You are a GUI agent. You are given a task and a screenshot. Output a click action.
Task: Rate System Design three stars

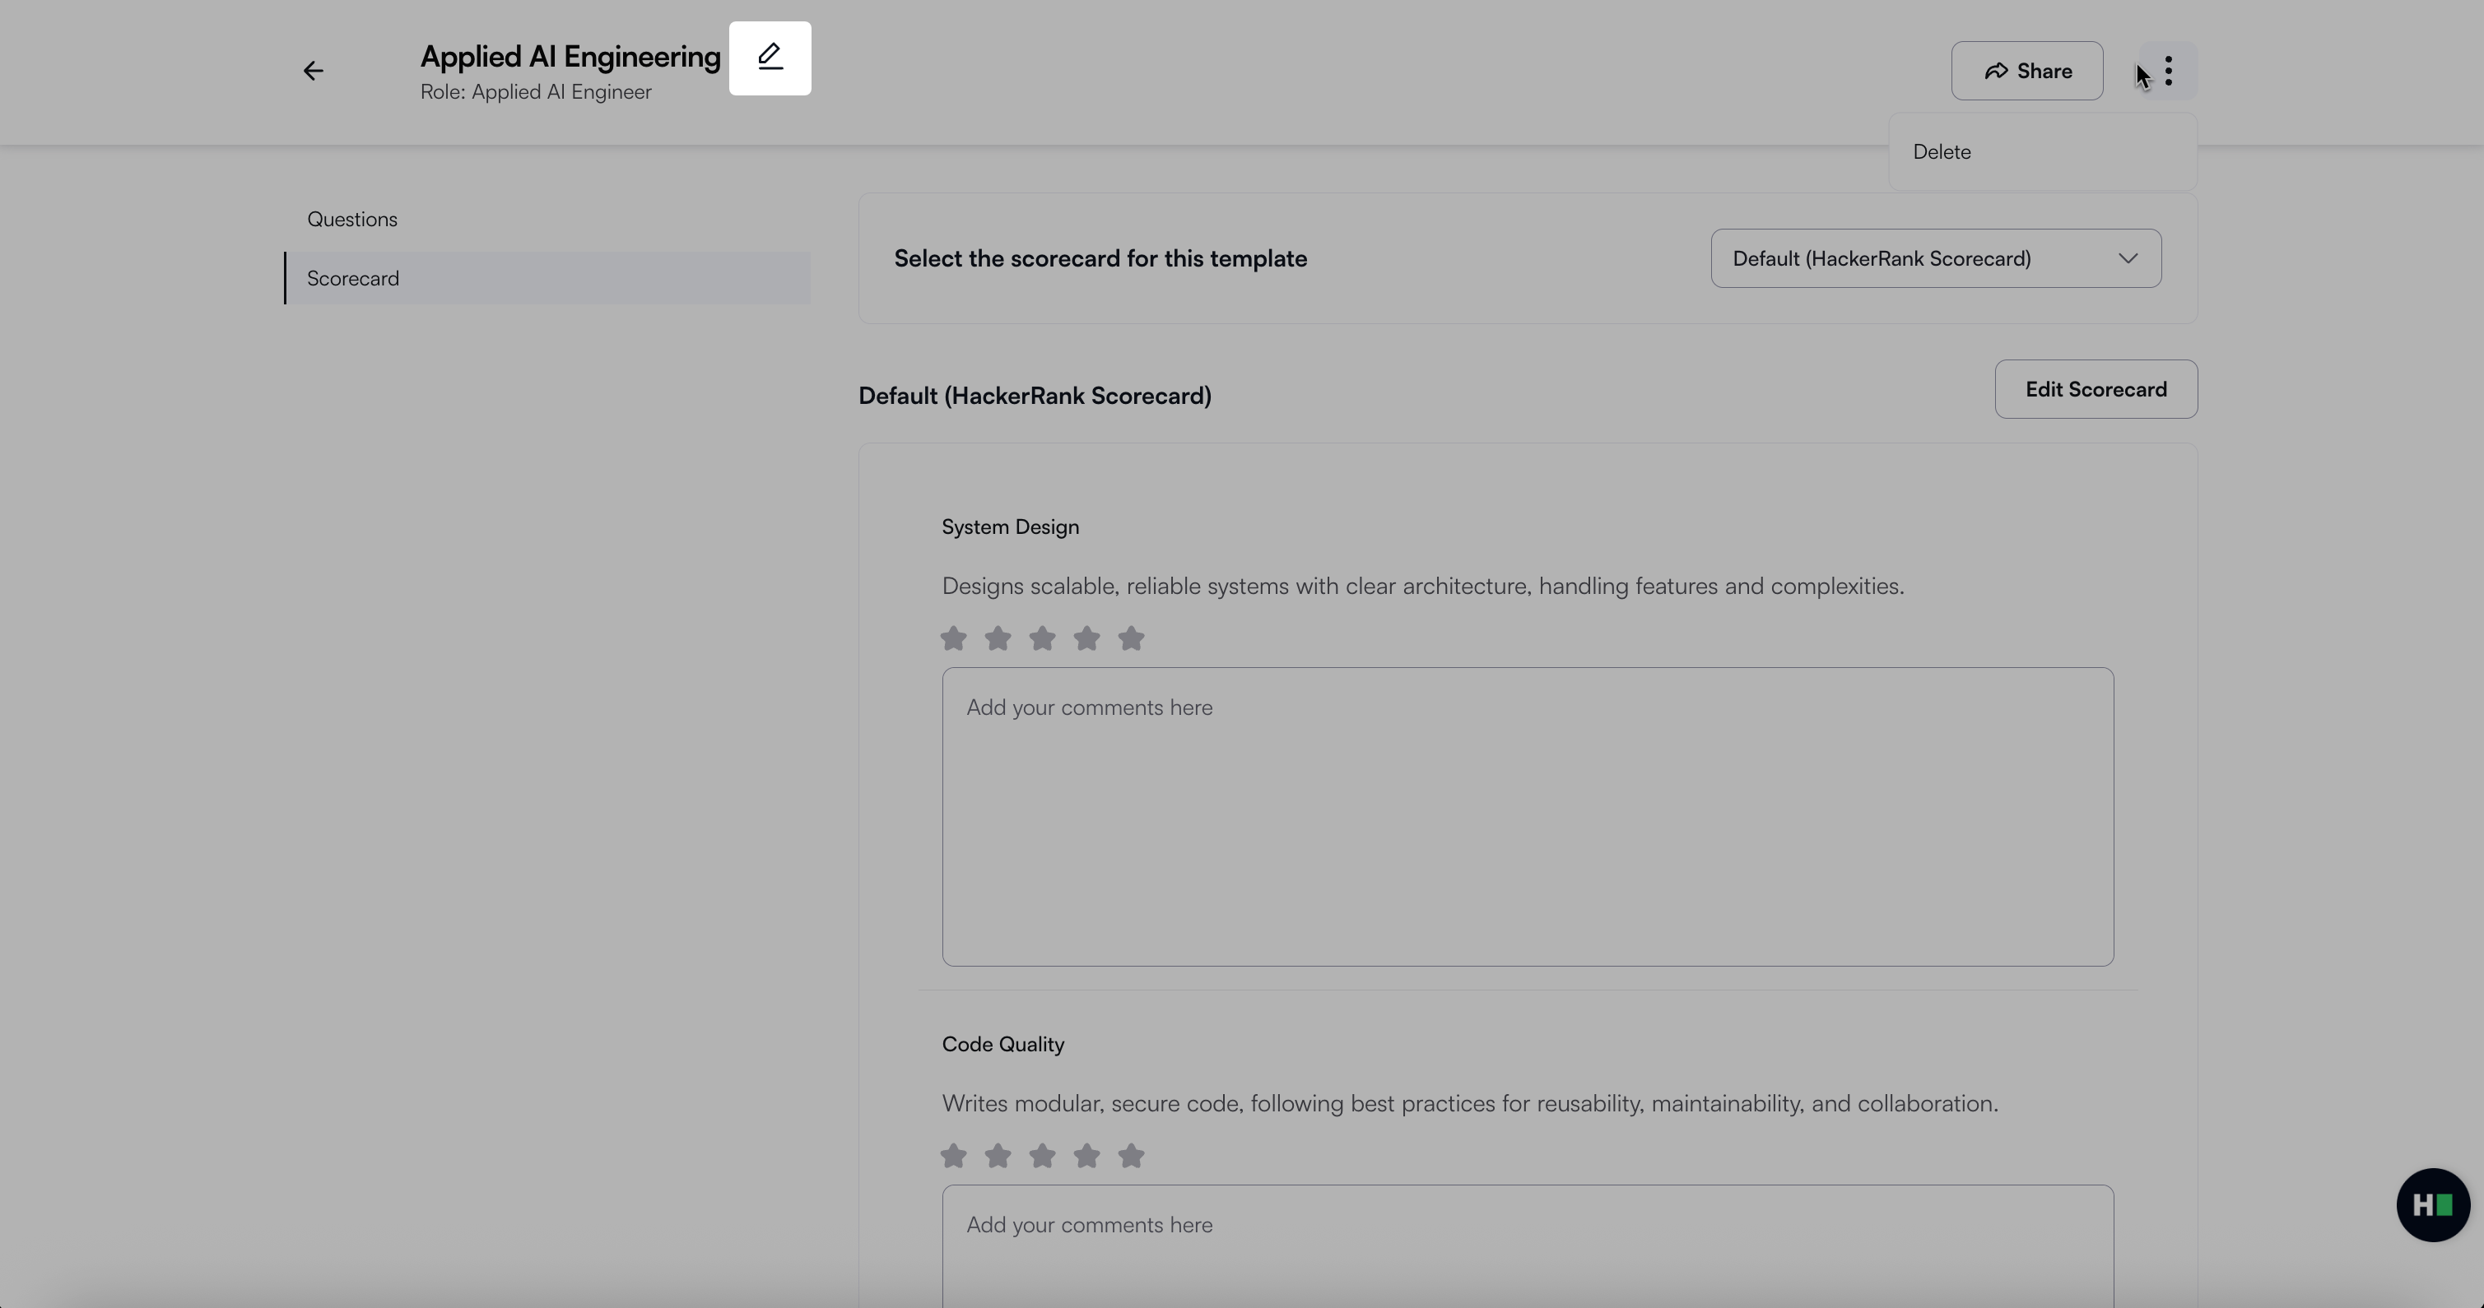[1042, 638]
